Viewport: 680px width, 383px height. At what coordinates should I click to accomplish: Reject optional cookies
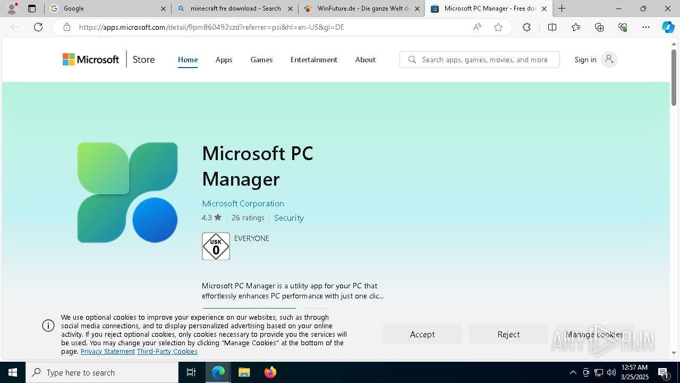tap(508, 334)
